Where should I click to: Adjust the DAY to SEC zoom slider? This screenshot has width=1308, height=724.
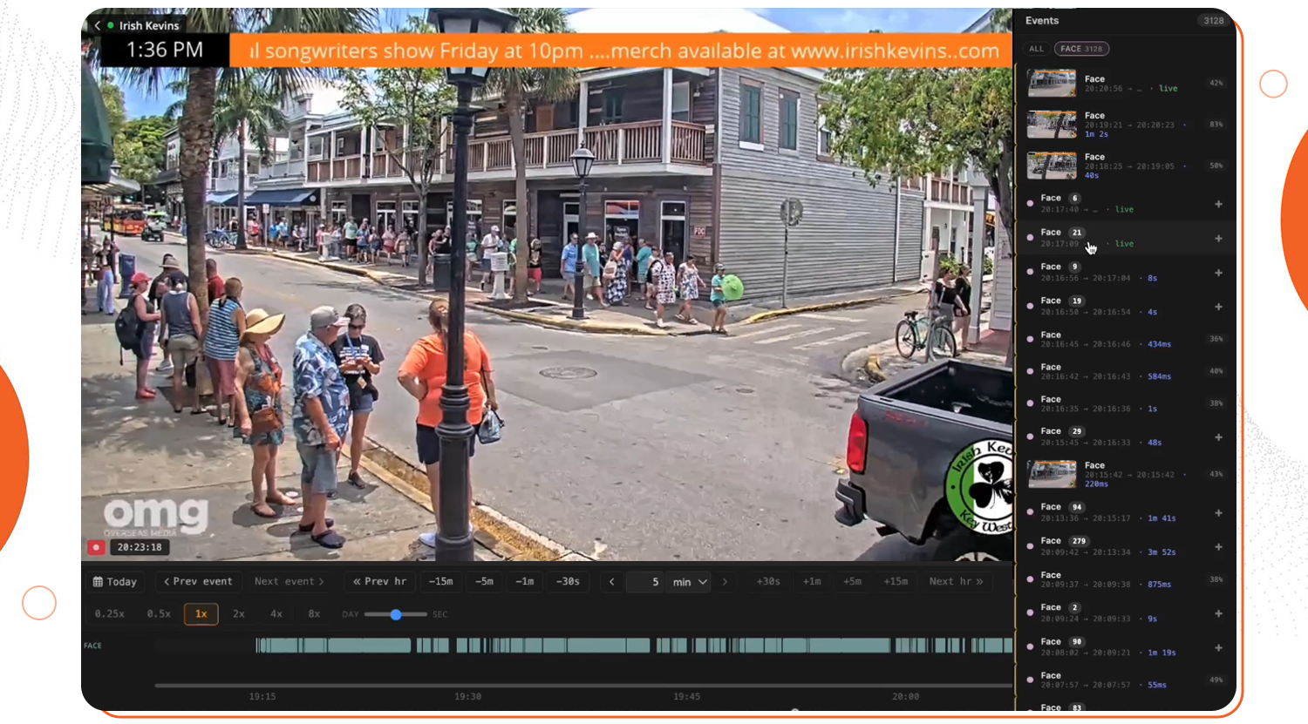click(x=396, y=614)
